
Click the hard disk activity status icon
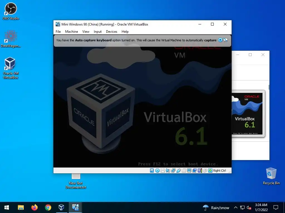pos(152,171)
